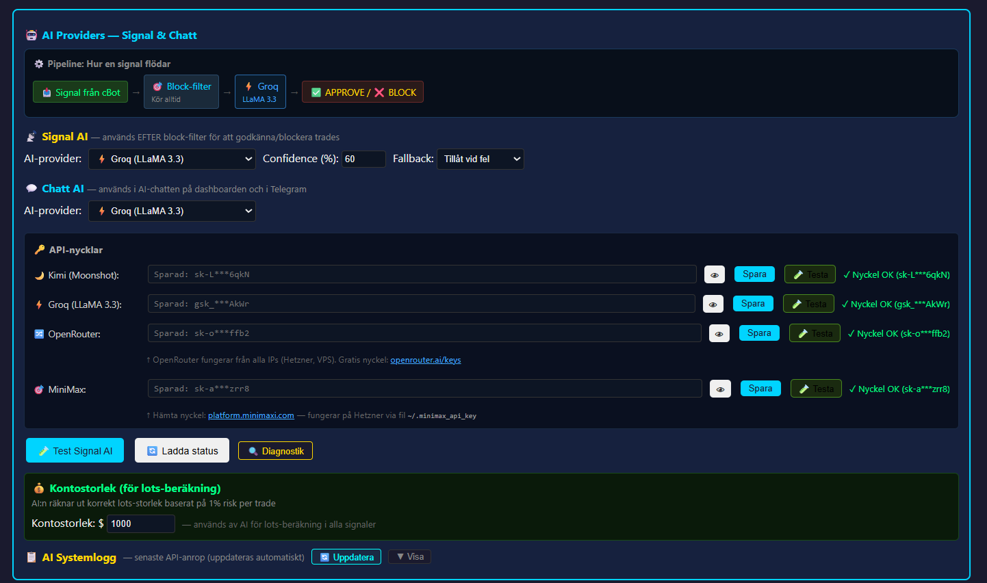Open the Signal AI provider dropdown
The width and height of the screenshot is (987, 583).
click(x=172, y=159)
